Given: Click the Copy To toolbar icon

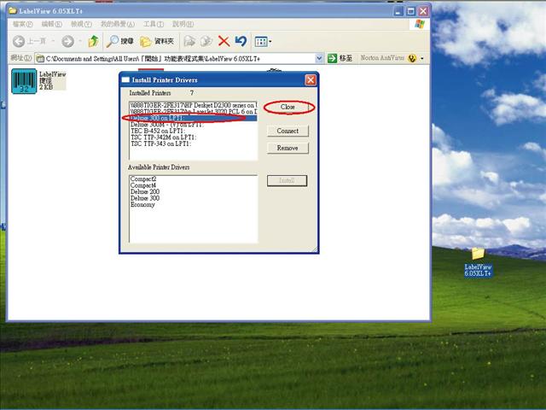Looking at the screenshot, I should pos(206,41).
